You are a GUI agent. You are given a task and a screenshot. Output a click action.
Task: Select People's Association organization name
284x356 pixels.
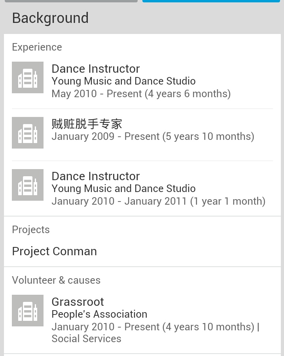(x=100, y=314)
